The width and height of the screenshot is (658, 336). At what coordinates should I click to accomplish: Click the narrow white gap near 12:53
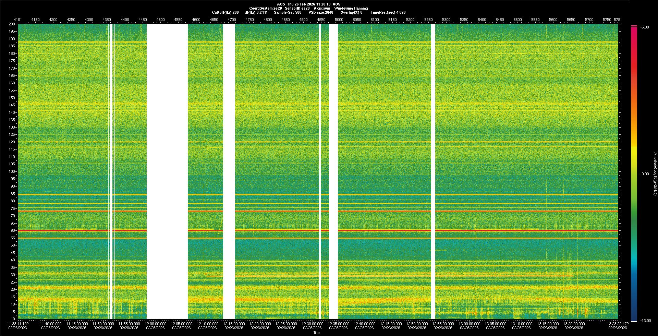pyautogui.click(x=433, y=171)
